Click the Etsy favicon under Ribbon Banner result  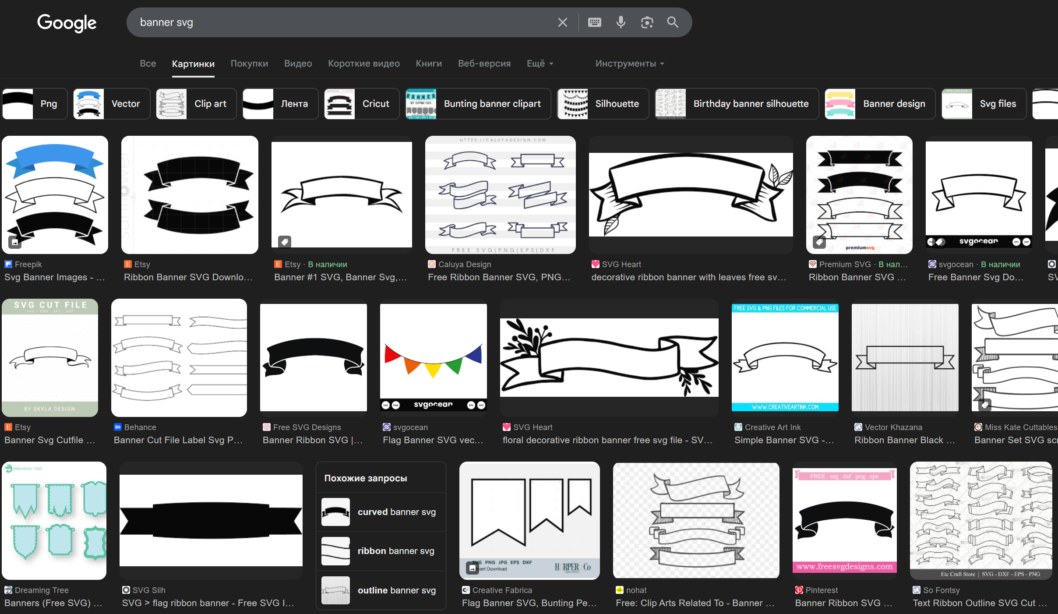pyautogui.click(x=128, y=264)
